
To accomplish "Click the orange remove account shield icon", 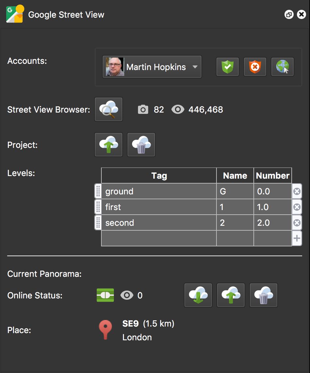I will click(255, 67).
